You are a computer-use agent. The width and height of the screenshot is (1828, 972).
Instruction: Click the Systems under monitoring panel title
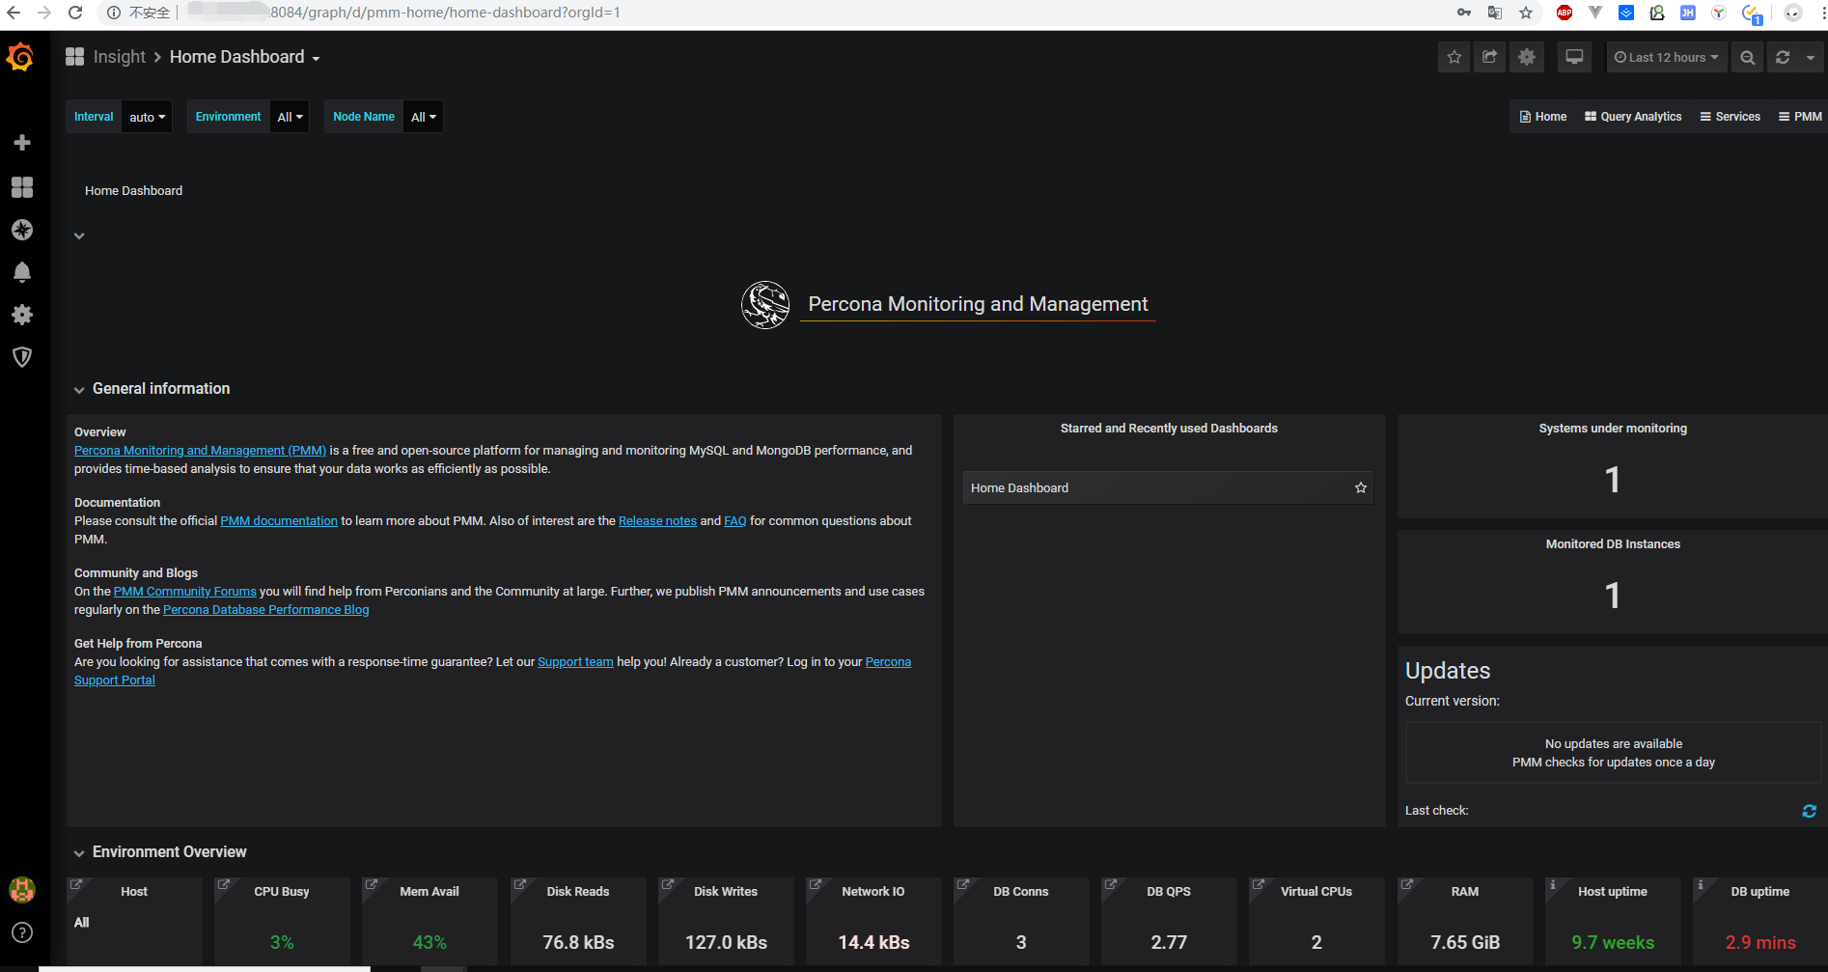(x=1613, y=429)
